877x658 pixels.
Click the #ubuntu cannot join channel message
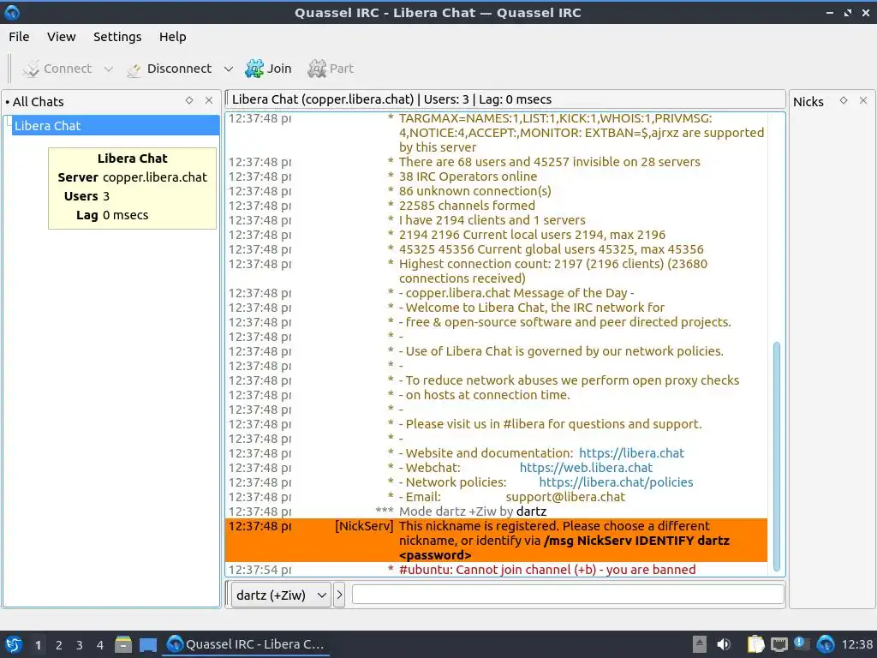coord(547,570)
